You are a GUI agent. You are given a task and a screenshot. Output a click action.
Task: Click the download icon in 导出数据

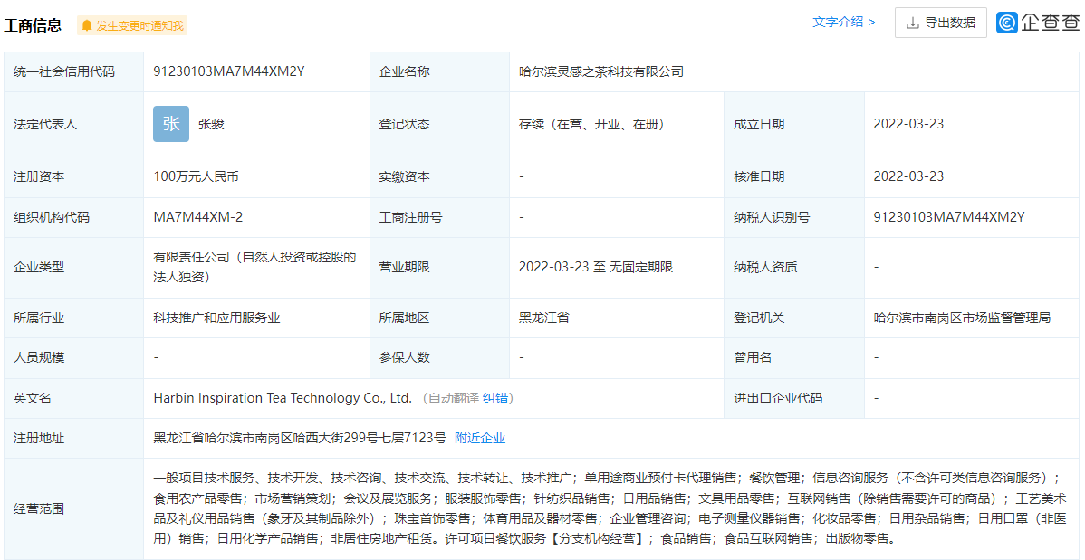click(x=913, y=23)
